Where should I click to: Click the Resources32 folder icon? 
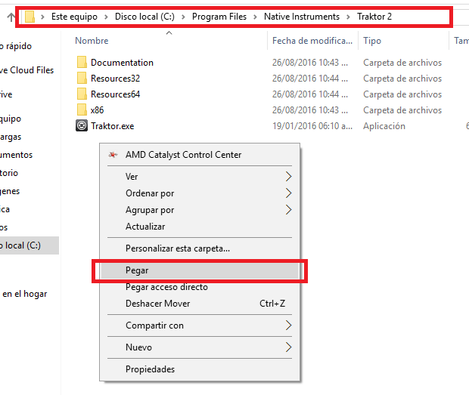[82, 78]
